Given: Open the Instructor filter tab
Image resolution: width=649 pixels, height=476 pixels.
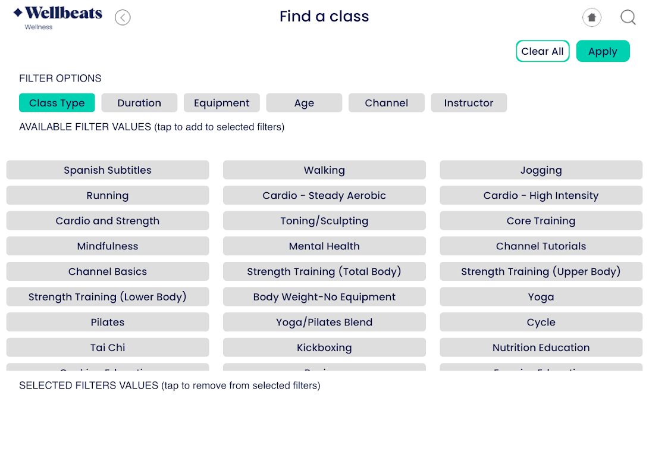Looking at the screenshot, I should click(x=469, y=103).
